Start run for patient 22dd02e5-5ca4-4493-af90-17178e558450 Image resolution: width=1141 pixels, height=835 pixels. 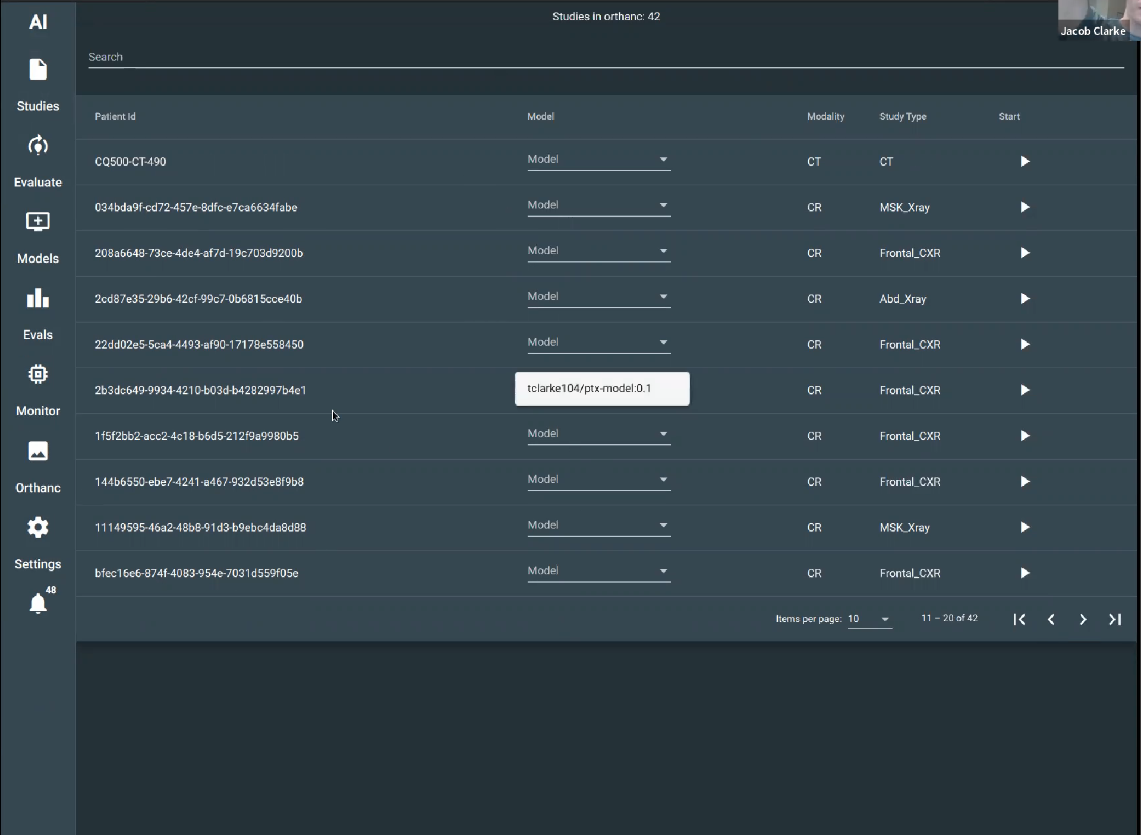click(1025, 344)
